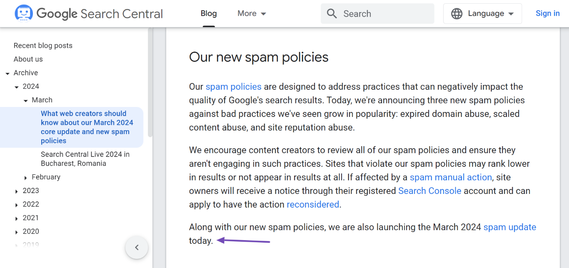The image size is (569, 268).
Task: Collapse the March node arrow
Action: point(26,100)
